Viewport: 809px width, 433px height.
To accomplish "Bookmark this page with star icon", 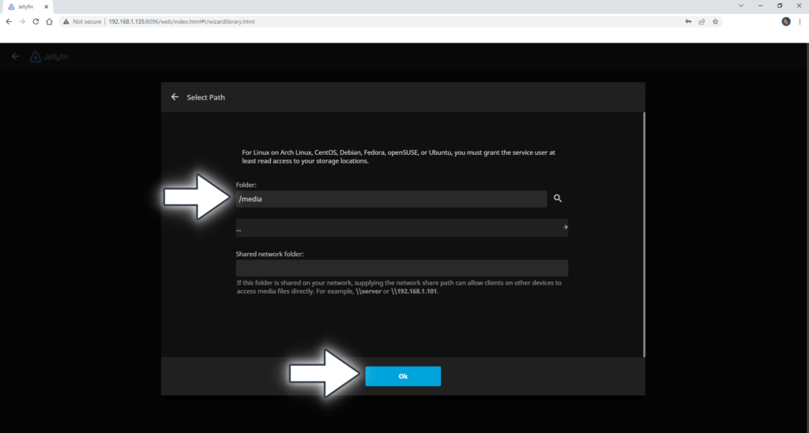I will point(715,21).
